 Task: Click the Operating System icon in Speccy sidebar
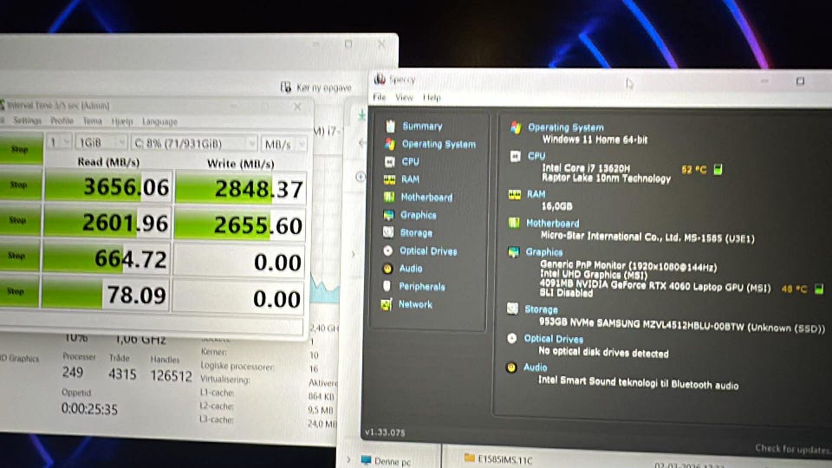(390, 144)
